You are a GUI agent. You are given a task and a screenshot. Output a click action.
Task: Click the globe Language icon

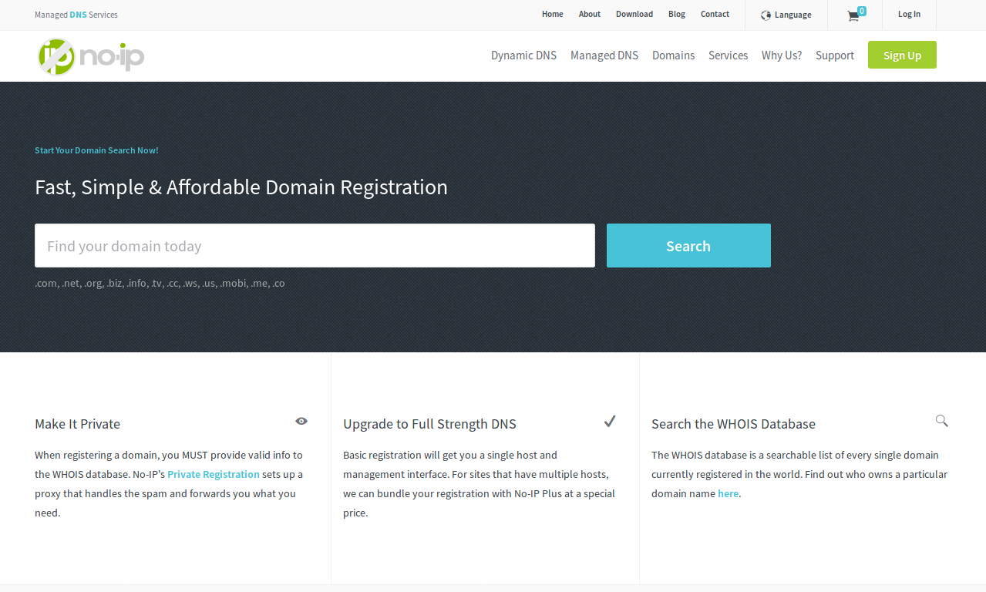pyautogui.click(x=766, y=15)
